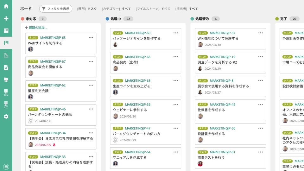Click the plus Add Issue sidebar icon
This screenshot has width=304, height=171.
(6, 18)
